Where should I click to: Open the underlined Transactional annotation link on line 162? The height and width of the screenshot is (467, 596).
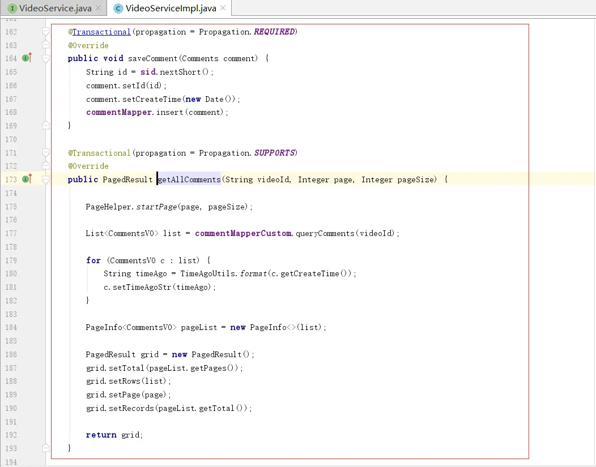coord(101,32)
